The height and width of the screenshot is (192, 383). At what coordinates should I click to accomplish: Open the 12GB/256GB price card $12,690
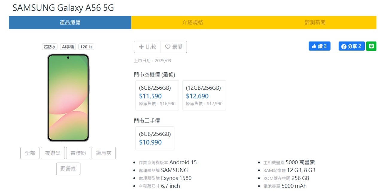click(x=204, y=95)
